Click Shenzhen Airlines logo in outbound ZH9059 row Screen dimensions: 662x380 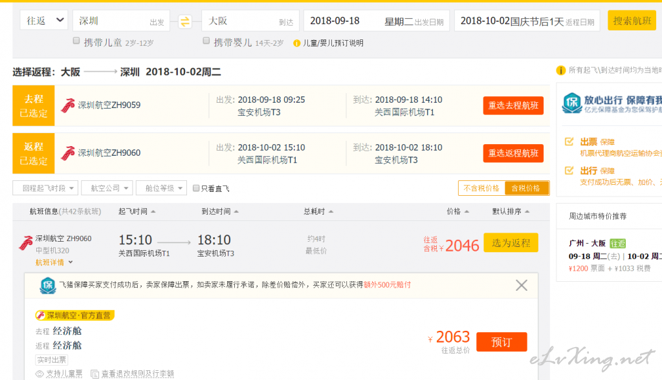pos(67,105)
